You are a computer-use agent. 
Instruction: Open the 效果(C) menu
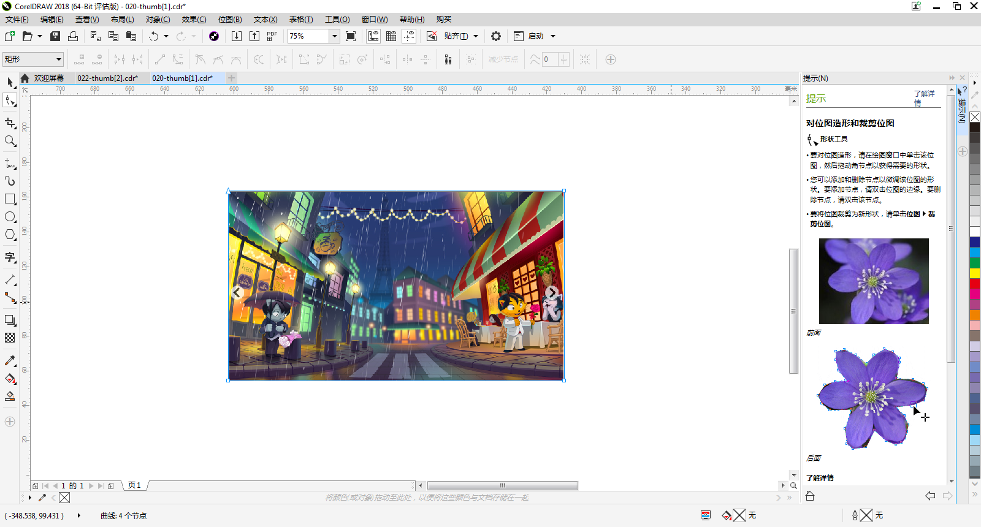pos(194,20)
